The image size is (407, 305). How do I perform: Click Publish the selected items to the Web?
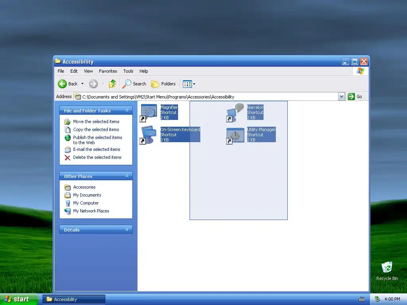tap(98, 140)
